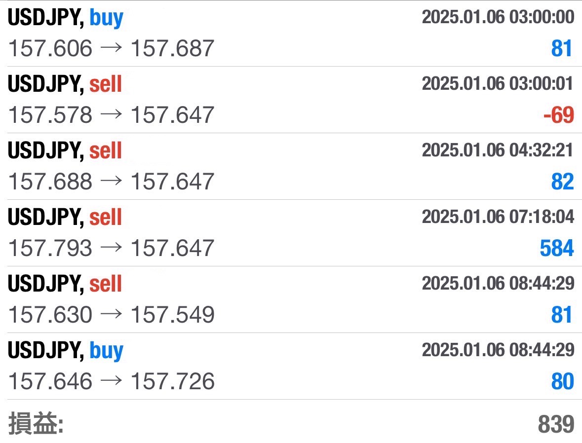Tap the 157.793 → 157.647 price line
The image size is (582, 443).
pos(112,248)
